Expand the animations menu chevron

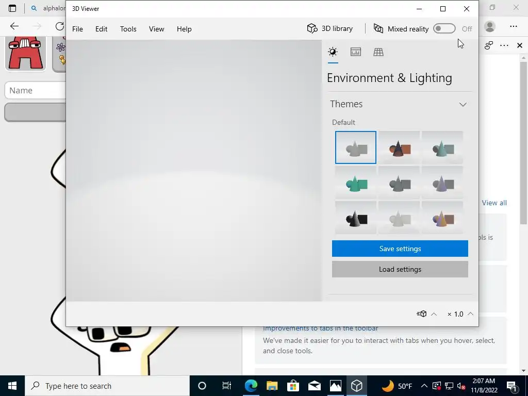434,314
